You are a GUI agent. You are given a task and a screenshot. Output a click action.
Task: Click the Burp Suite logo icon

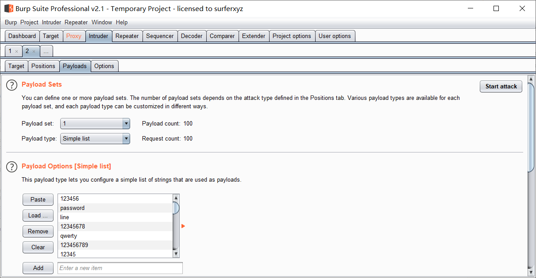[x=8, y=8]
